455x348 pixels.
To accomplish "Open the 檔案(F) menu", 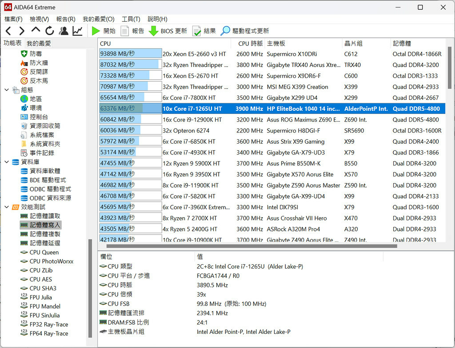I will click(x=13, y=19).
